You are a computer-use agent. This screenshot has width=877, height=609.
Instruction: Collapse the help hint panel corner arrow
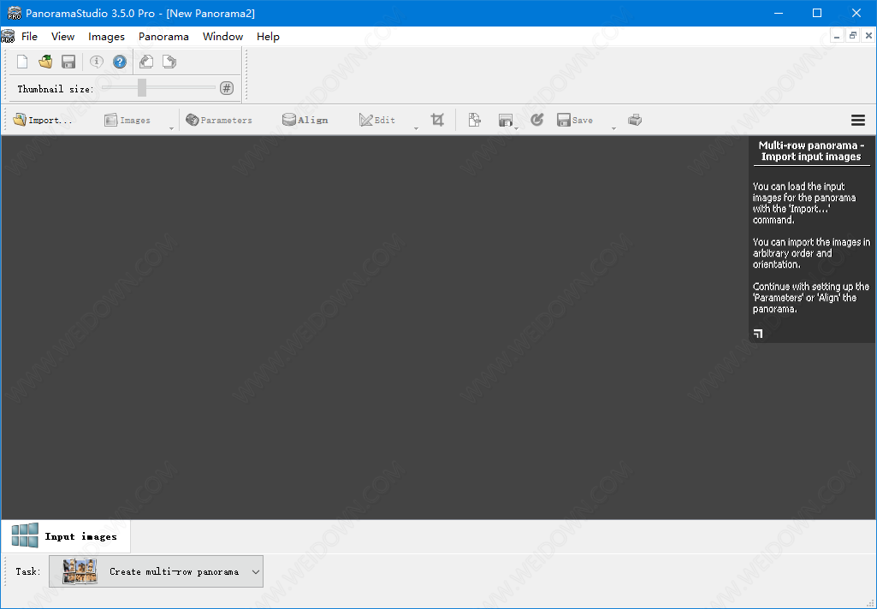pos(758,333)
